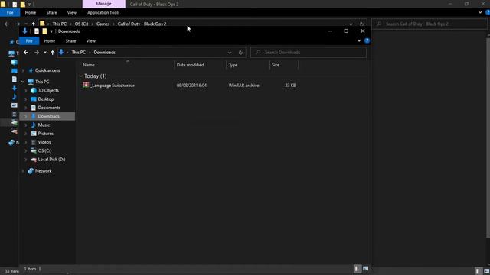Click the WinRAR archive type cell
This screenshot has height=275, width=490.
click(243, 85)
